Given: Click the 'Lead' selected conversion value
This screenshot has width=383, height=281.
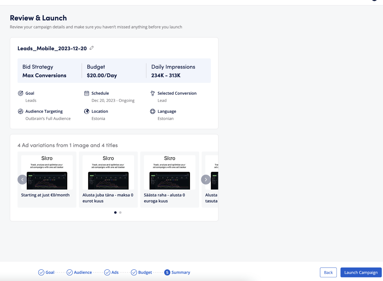Looking at the screenshot, I should [x=162, y=100].
